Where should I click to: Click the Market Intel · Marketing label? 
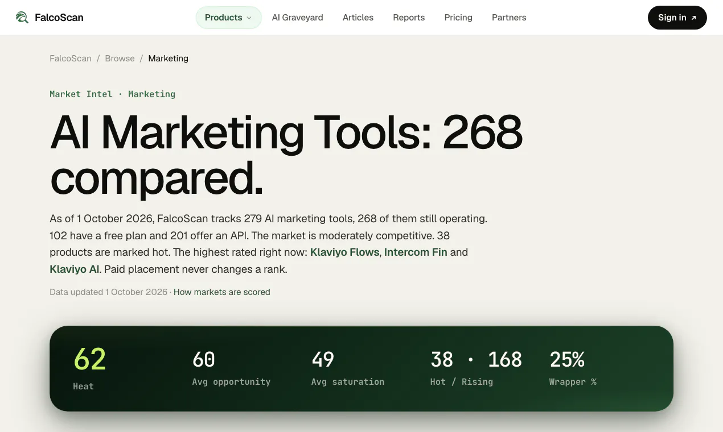tap(112, 94)
